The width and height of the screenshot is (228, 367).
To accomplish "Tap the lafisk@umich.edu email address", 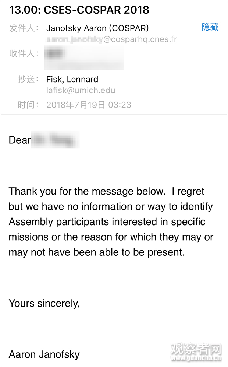I will (81, 90).
